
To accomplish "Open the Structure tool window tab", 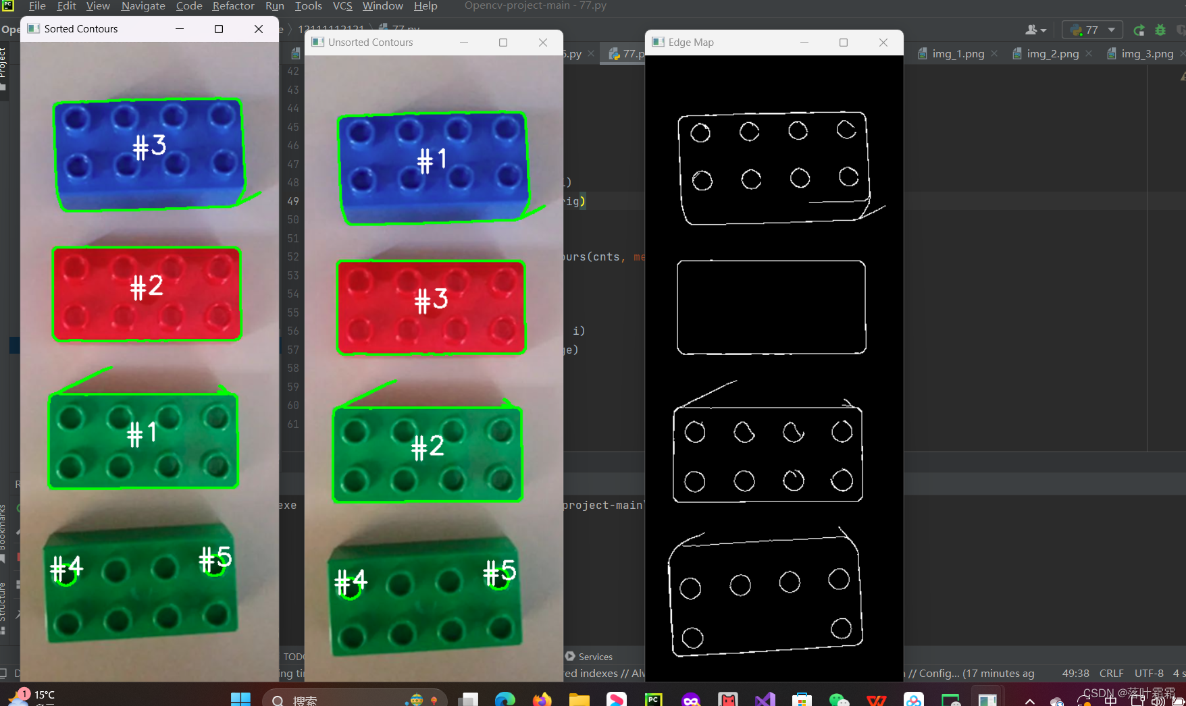I will pos(3,607).
